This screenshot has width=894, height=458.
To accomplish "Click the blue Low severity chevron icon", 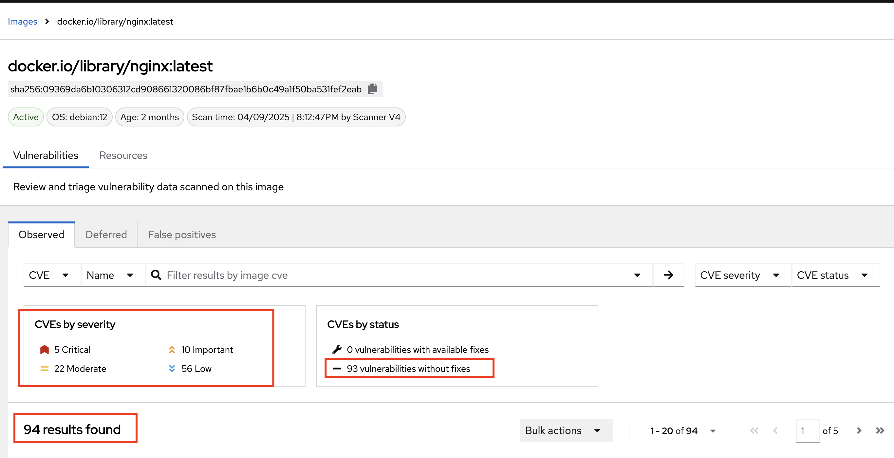I will (x=172, y=369).
